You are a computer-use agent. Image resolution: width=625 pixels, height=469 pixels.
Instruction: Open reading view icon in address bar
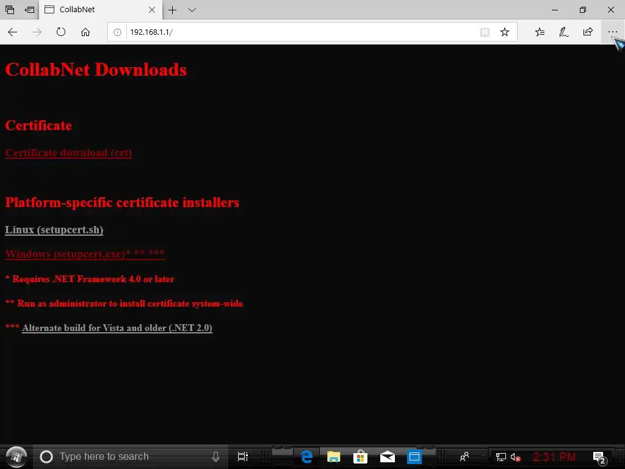pyautogui.click(x=485, y=32)
